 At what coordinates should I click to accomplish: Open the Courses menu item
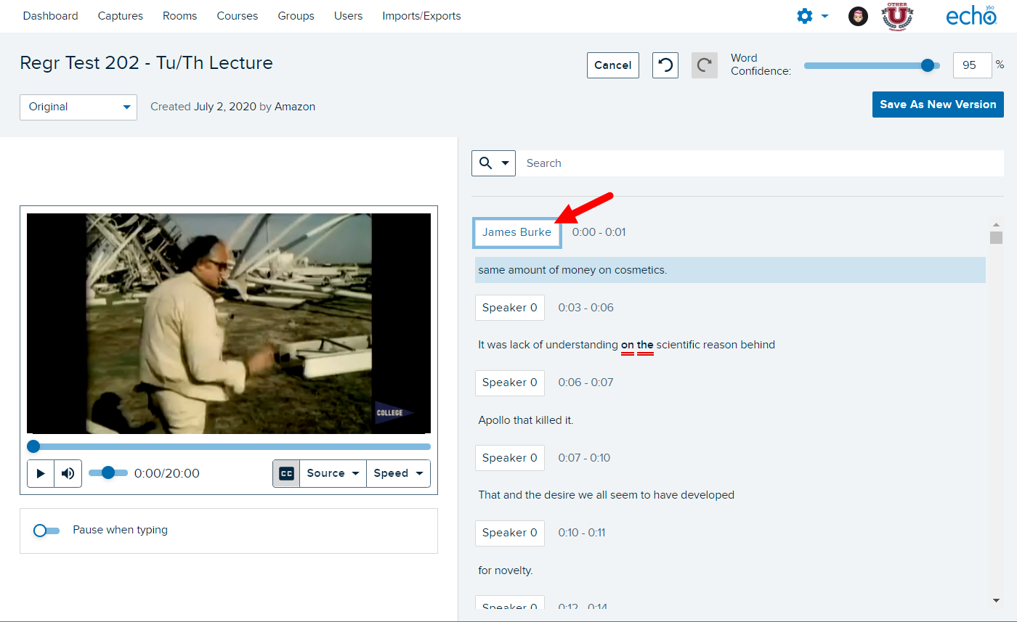tap(238, 16)
